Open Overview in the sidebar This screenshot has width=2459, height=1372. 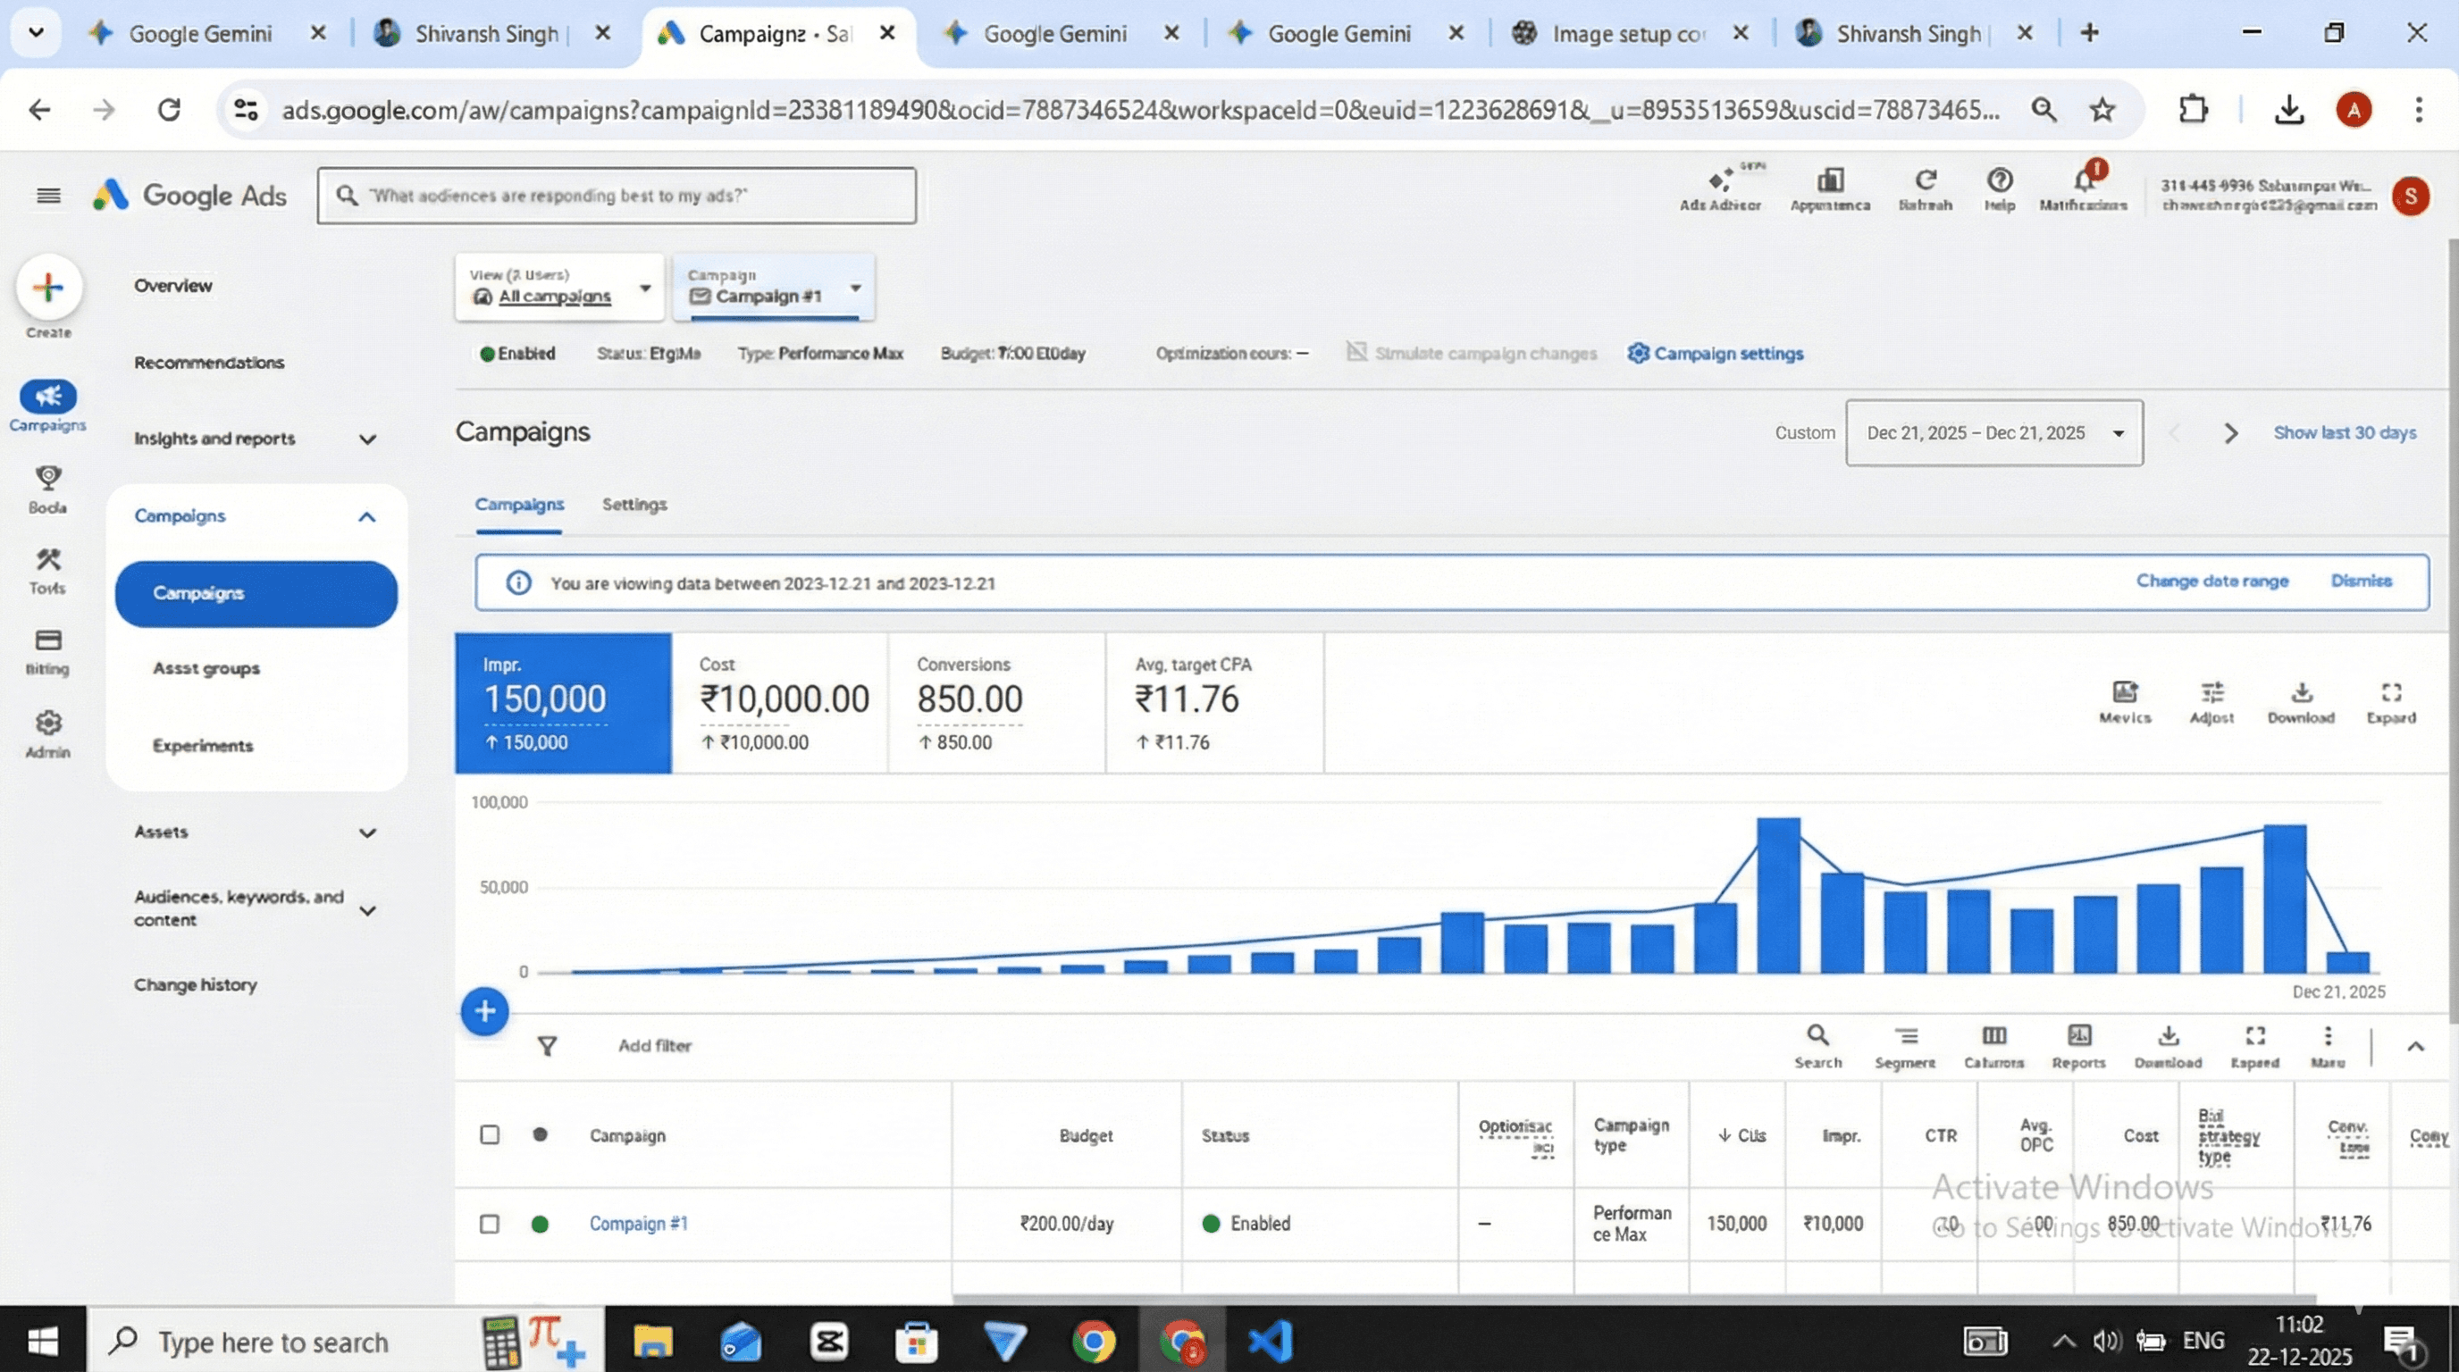click(x=172, y=285)
